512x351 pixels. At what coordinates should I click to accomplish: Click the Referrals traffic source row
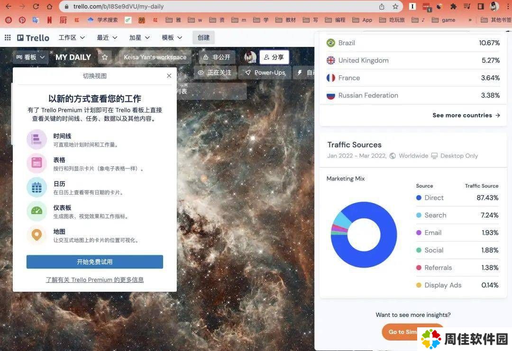[457, 268]
